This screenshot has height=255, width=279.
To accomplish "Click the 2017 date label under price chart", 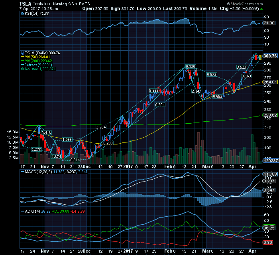I will click(128, 166).
